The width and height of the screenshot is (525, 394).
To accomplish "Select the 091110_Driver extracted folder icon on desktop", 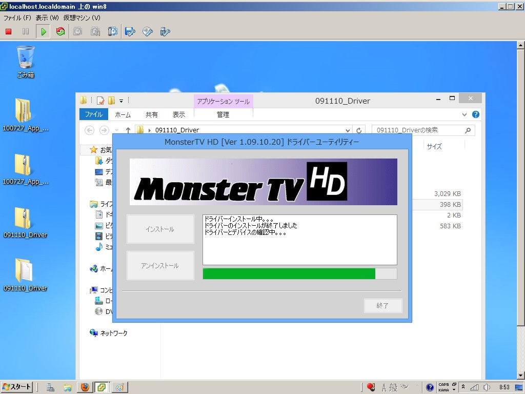I will (x=26, y=275).
